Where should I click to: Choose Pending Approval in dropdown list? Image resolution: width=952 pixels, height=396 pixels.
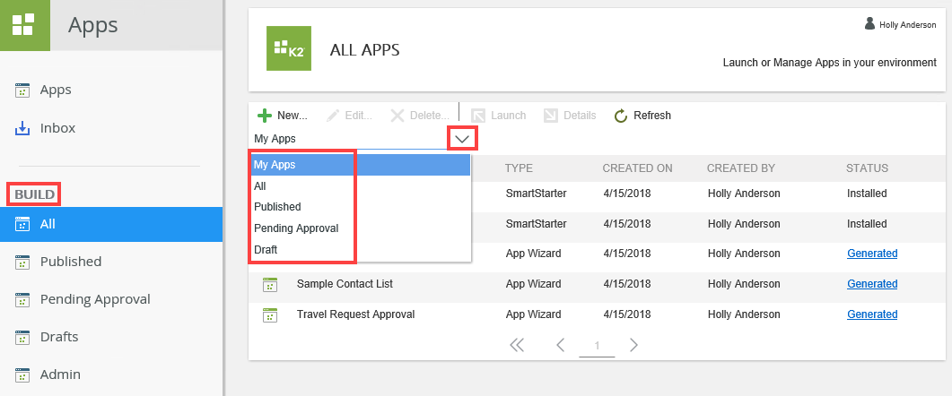click(x=296, y=228)
